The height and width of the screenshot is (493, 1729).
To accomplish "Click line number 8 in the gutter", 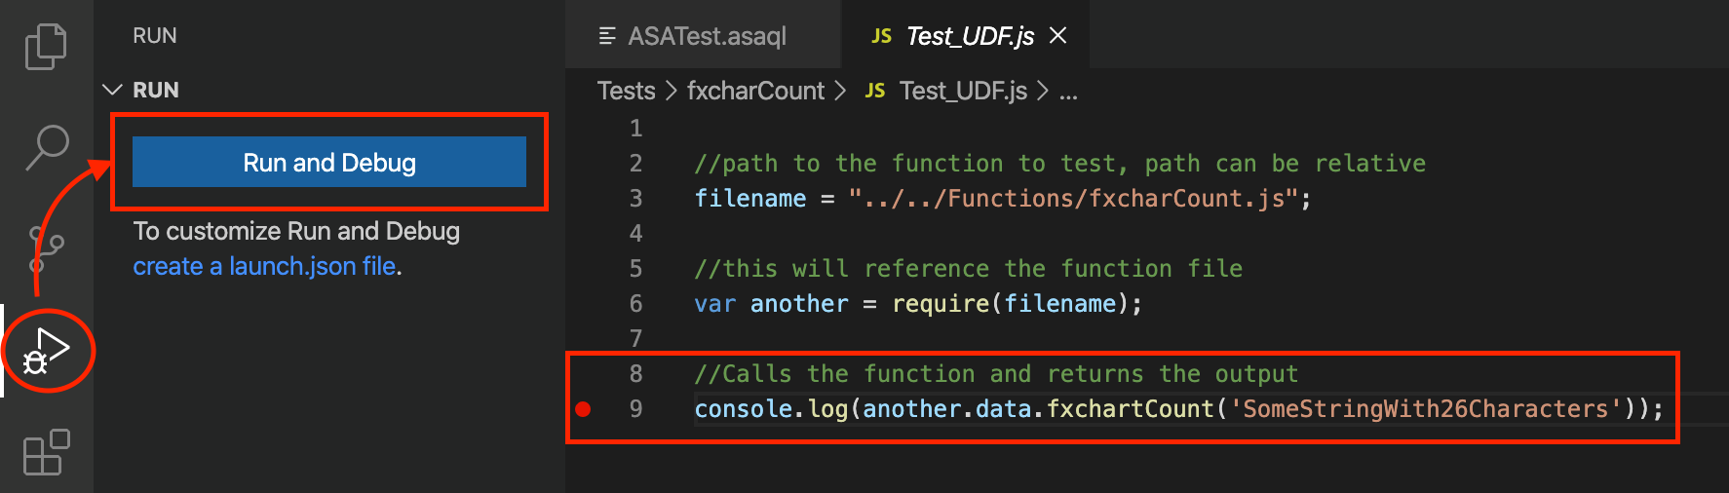I will [635, 373].
